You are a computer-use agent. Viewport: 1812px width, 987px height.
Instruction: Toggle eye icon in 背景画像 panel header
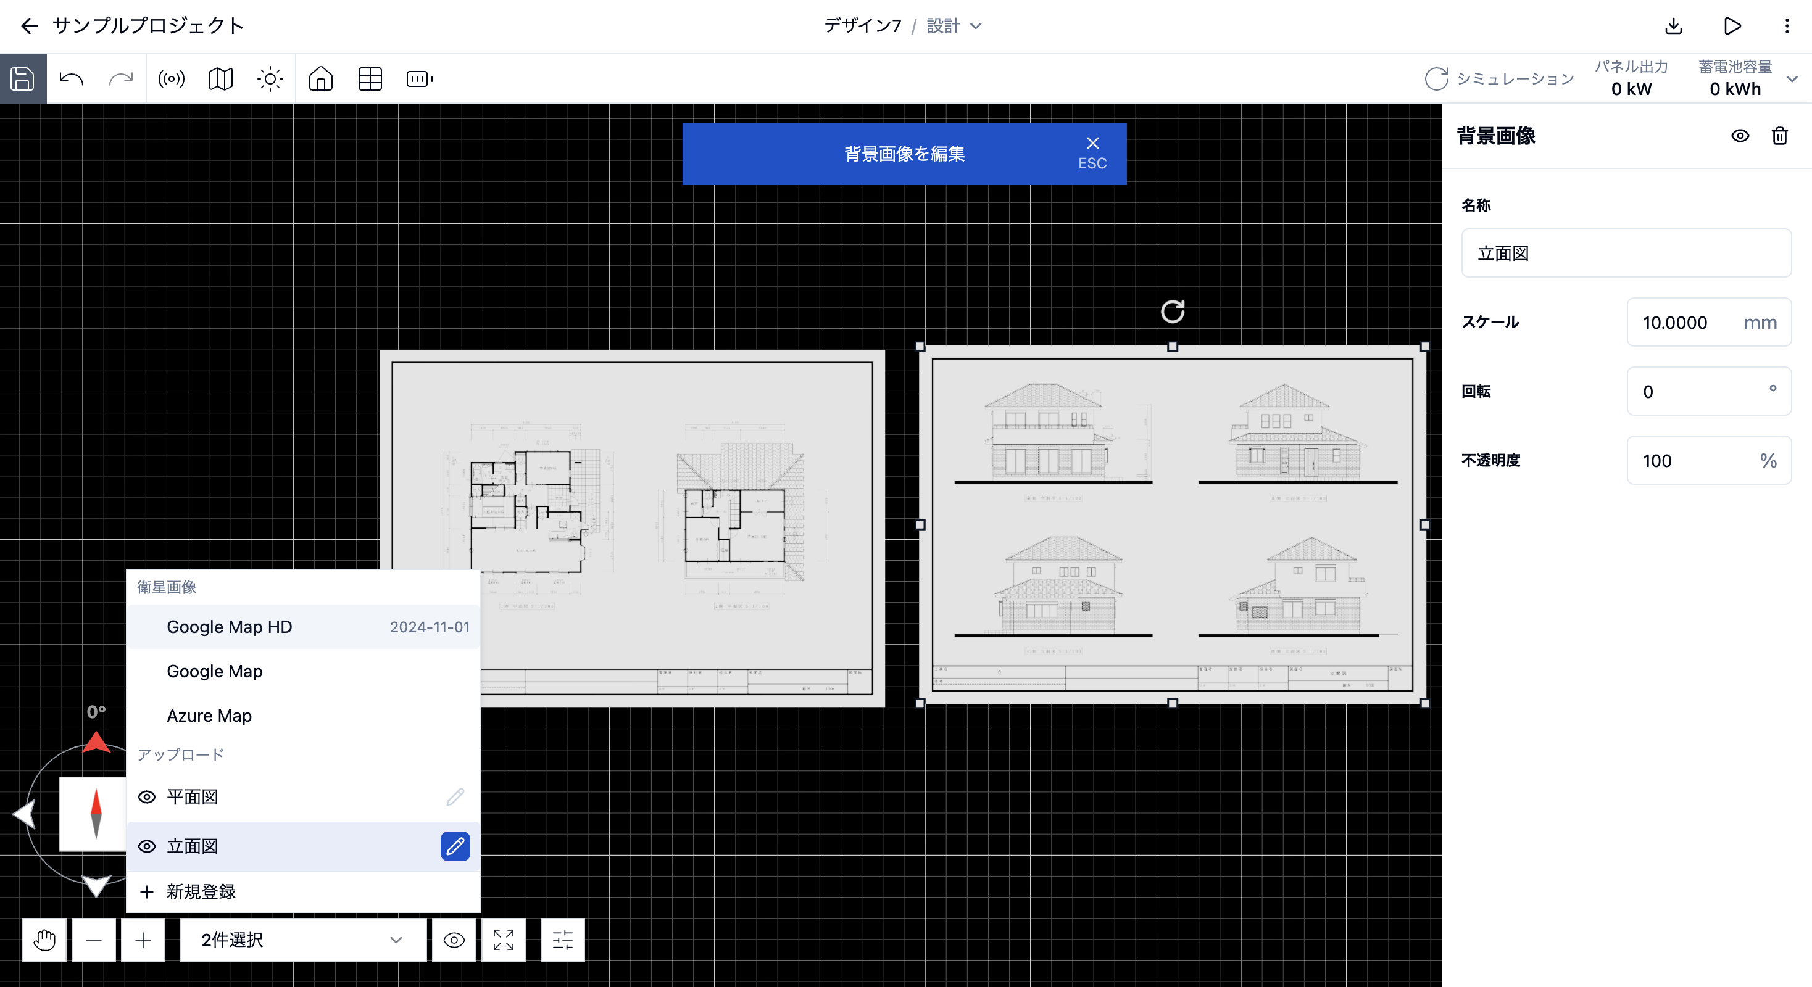tap(1740, 136)
